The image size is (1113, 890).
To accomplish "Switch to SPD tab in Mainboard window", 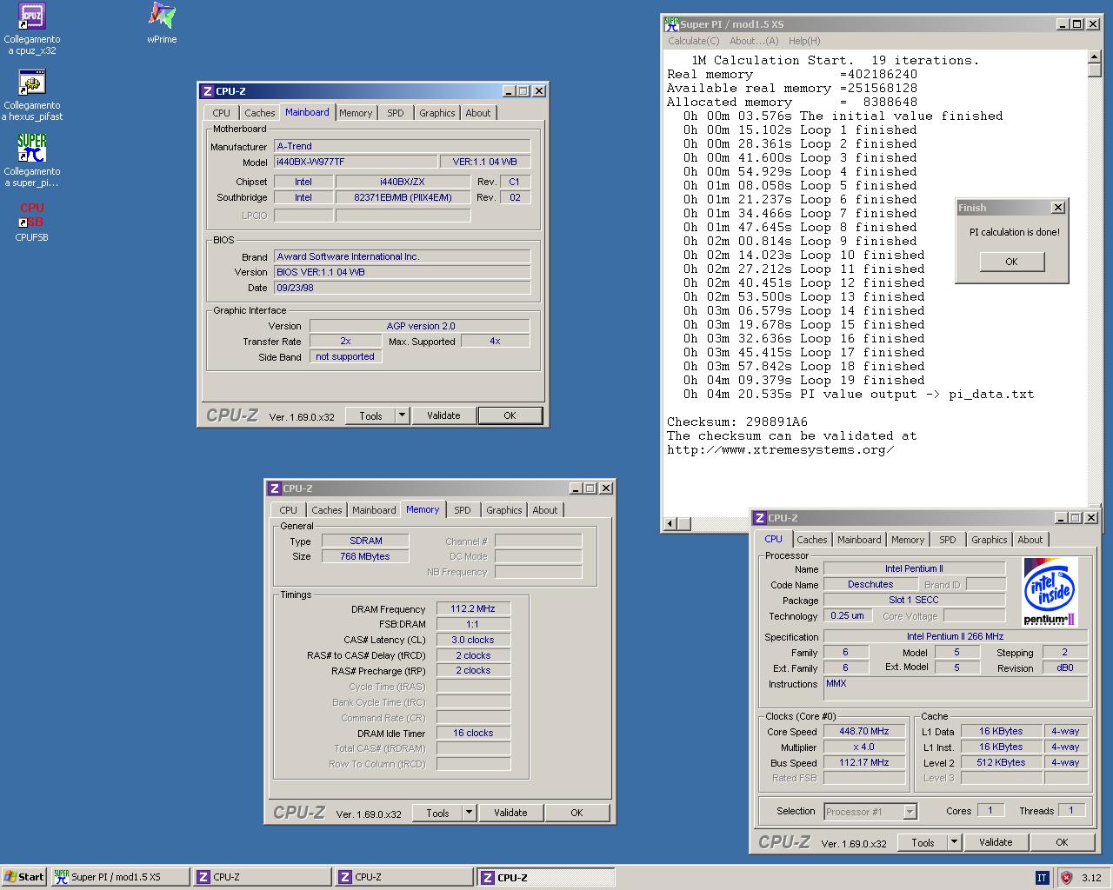I will [396, 113].
